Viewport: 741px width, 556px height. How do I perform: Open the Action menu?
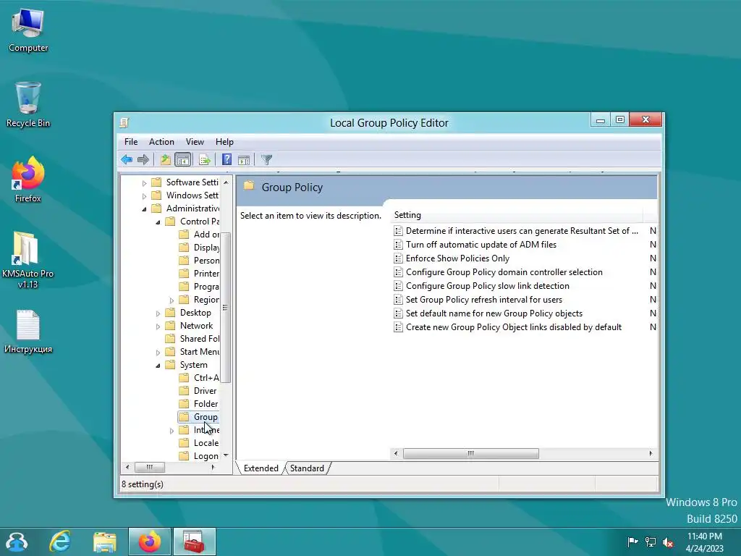click(161, 142)
